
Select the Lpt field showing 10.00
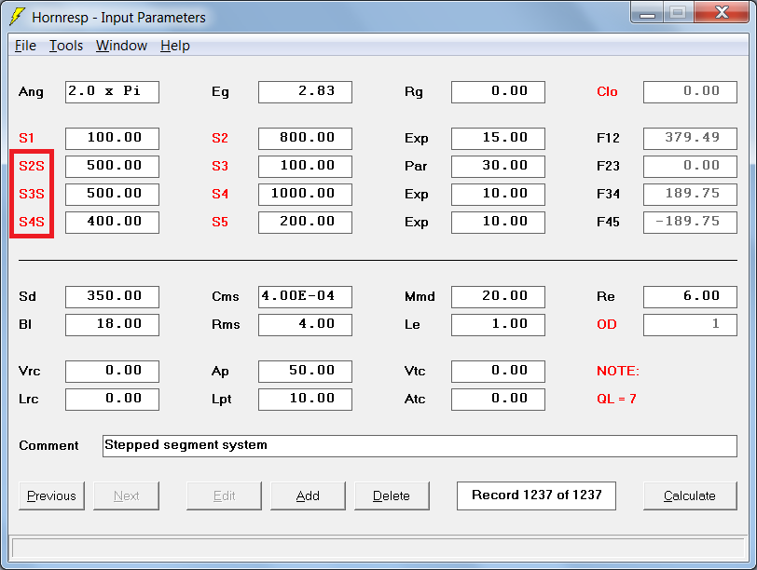click(x=305, y=400)
